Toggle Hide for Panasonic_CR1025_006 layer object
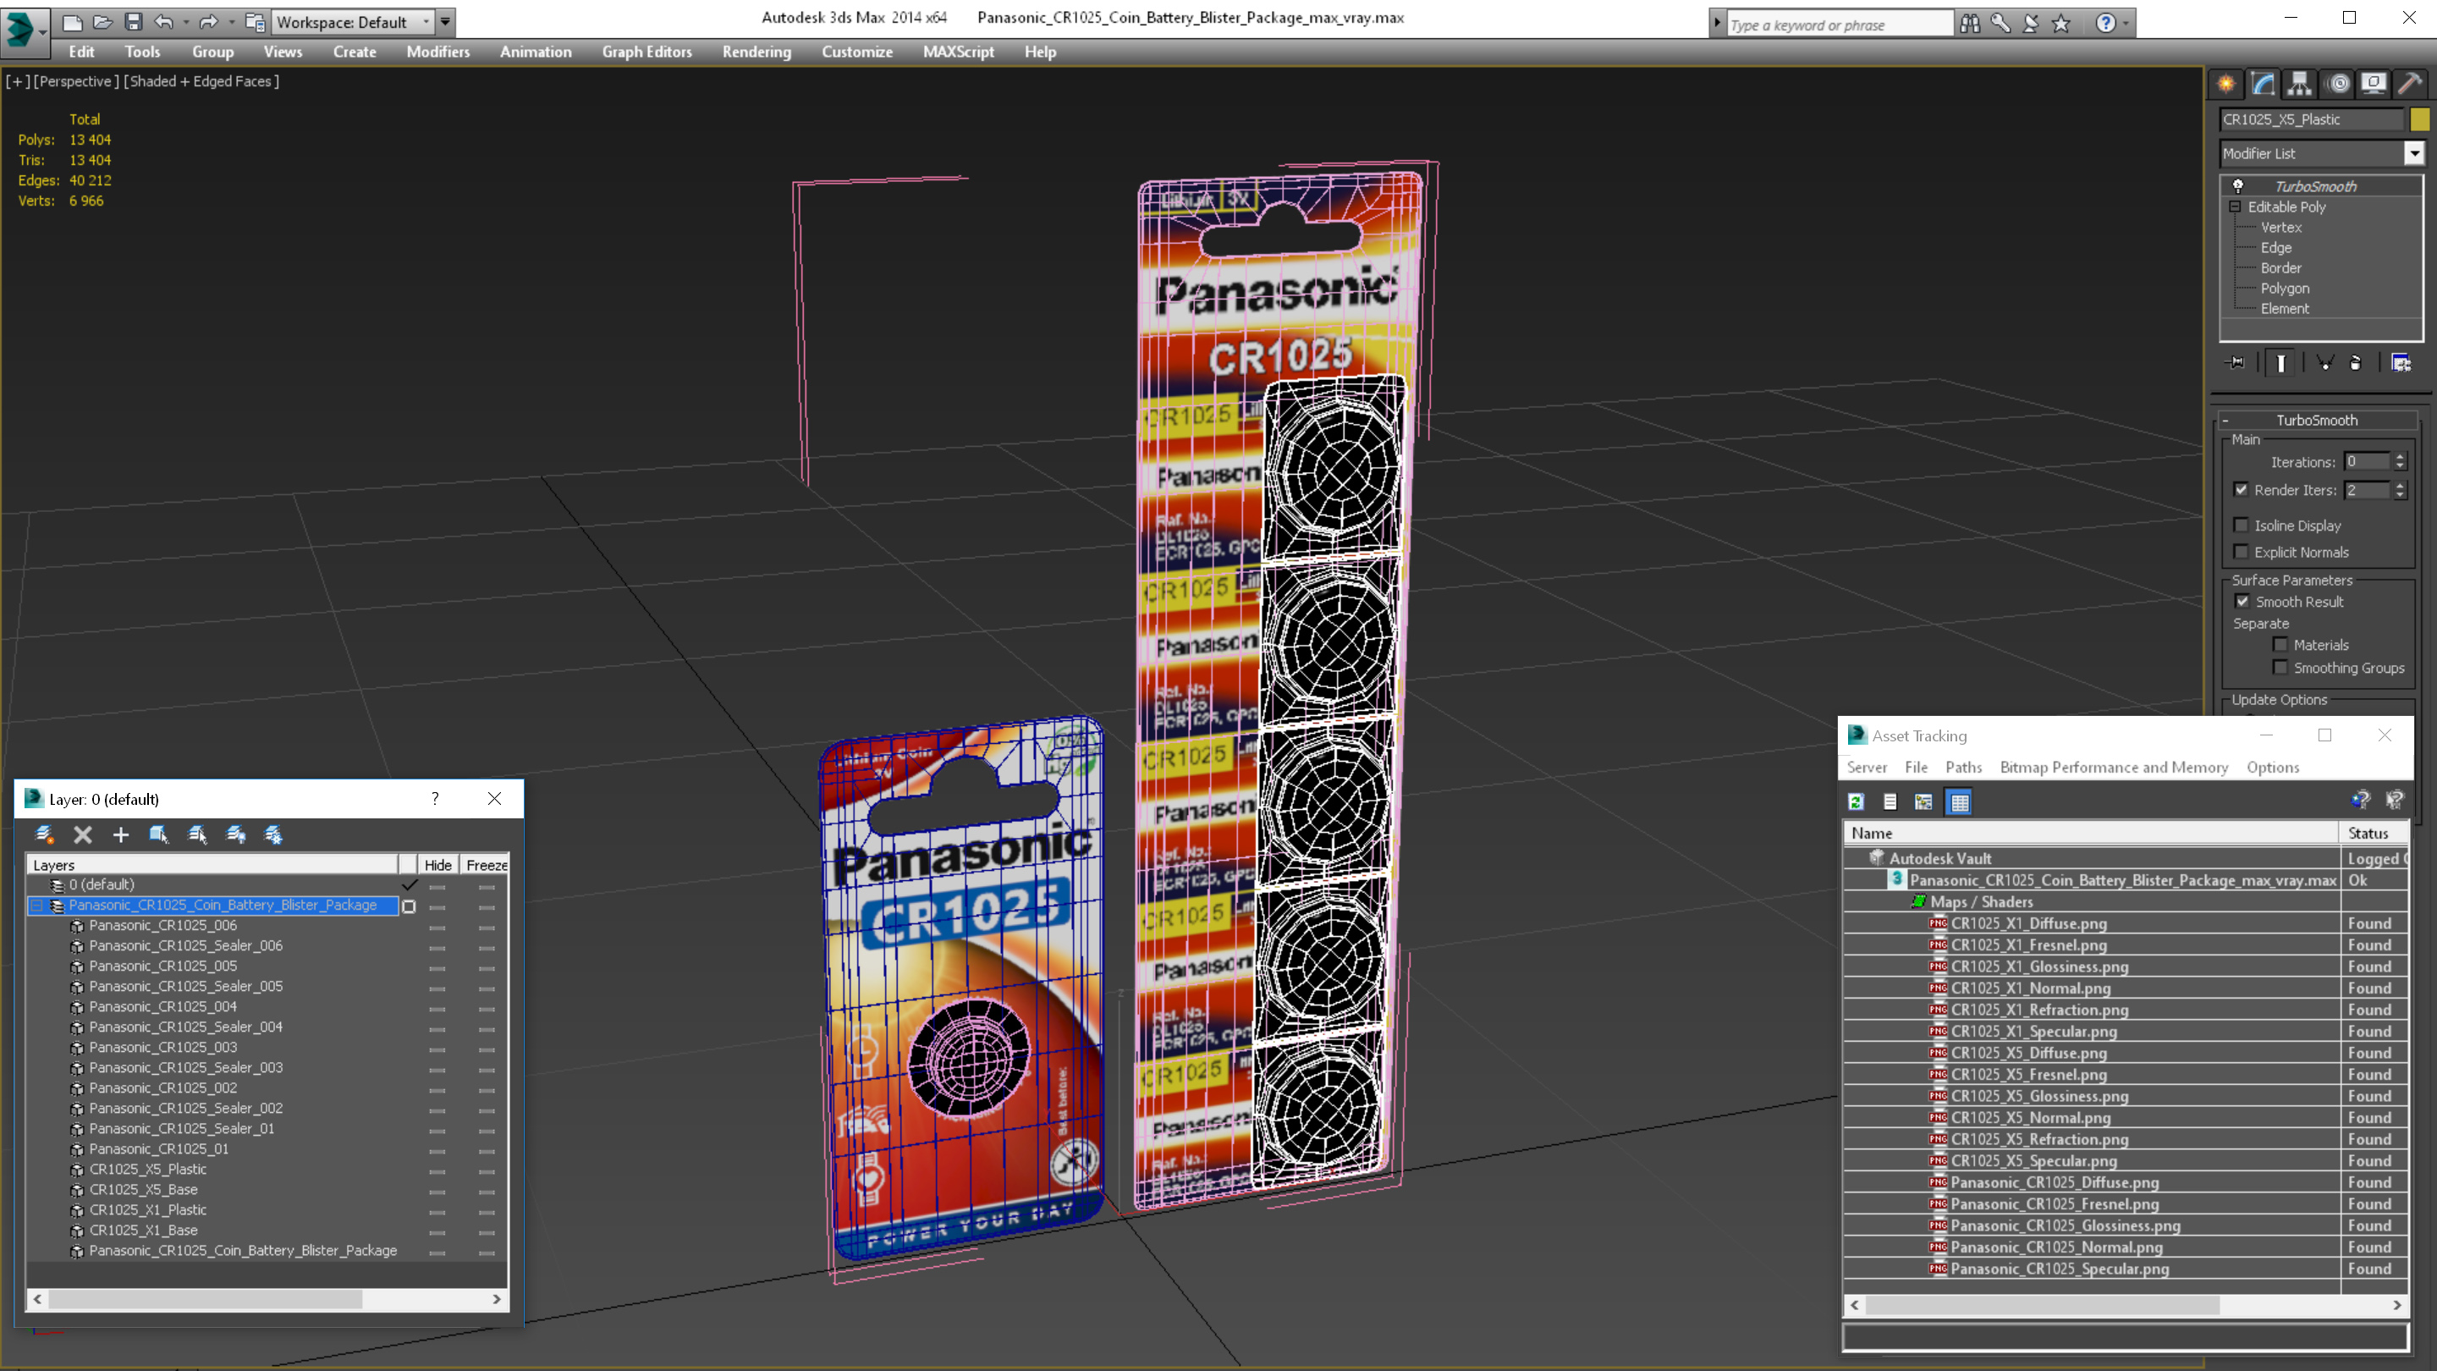This screenshot has height=1371, width=2437. [x=437, y=927]
